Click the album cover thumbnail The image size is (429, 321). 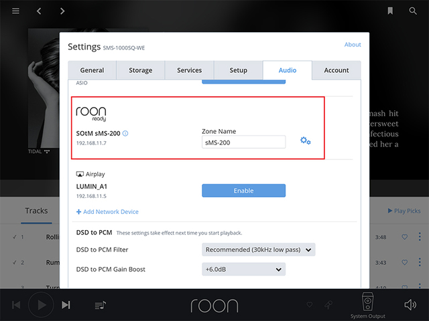coord(44,88)
